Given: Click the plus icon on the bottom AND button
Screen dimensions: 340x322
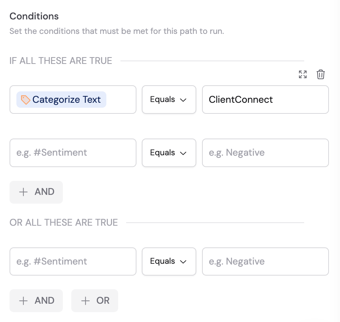Looking at the screenshot, I should (23, 301).
